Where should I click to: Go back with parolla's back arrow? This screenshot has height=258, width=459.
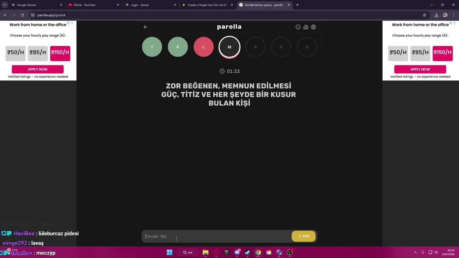pos(146,27)
